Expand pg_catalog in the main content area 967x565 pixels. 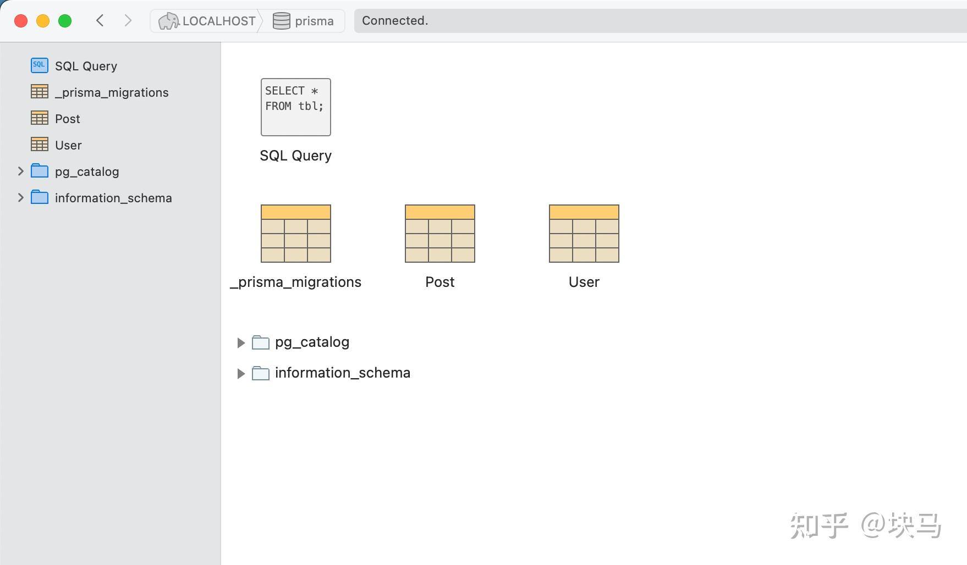(241, 342)
